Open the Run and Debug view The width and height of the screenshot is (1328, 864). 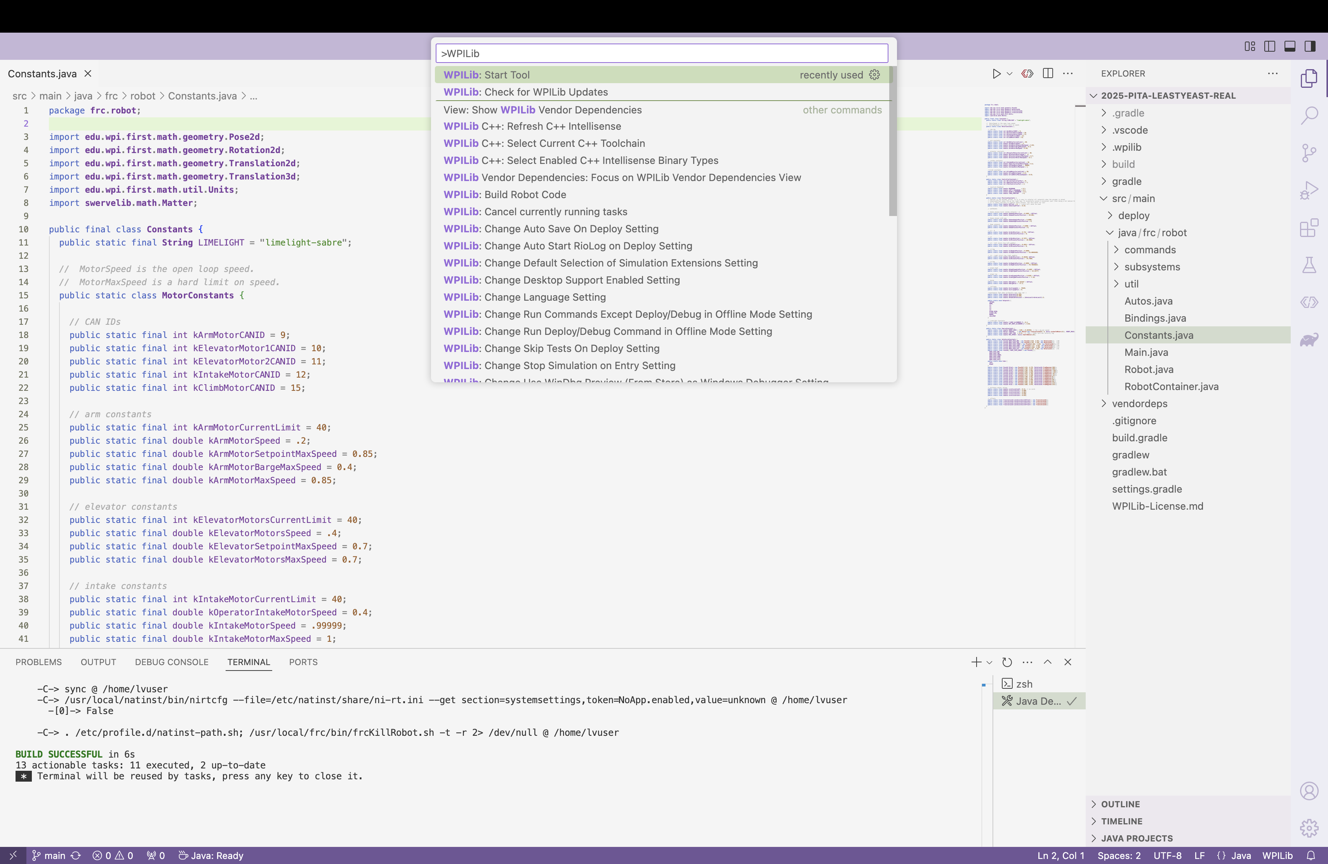pos(1309,190)
